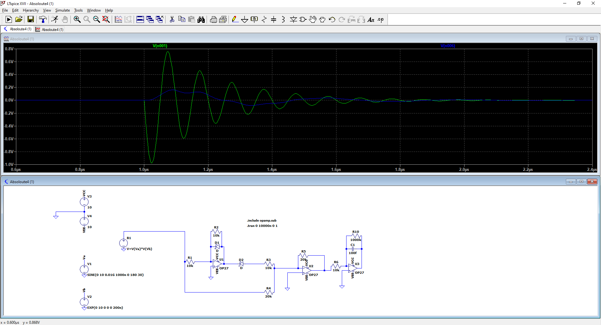Click the Find binoculars icon
The image size is (601, 325).
[x=201, y=19]
